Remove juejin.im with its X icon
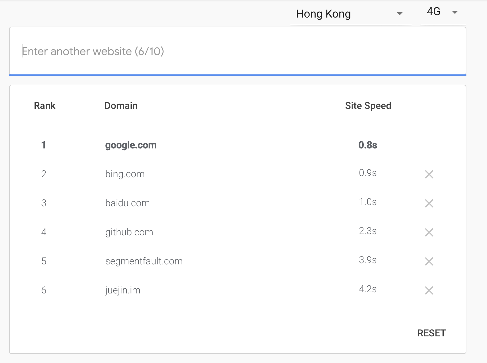487x363 pixels. 429,290
